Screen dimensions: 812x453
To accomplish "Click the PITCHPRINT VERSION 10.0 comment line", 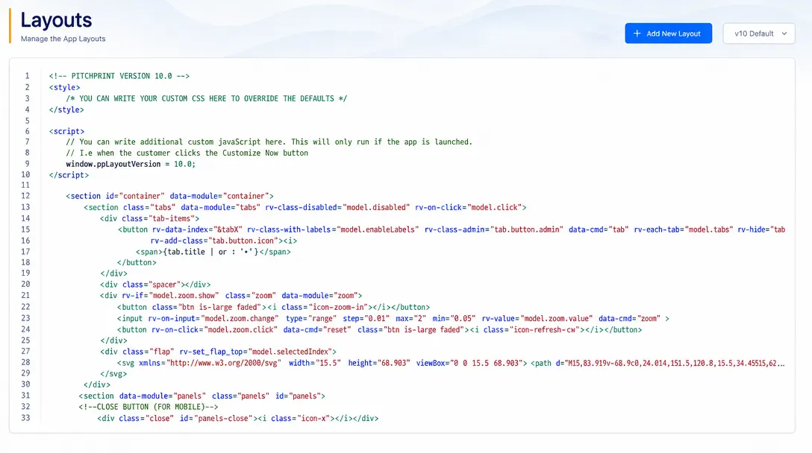I will coord(119,76).
